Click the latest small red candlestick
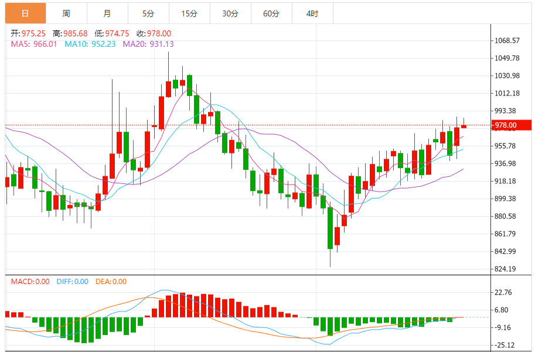This screenshot has width=535, height=352. (464, 127)
